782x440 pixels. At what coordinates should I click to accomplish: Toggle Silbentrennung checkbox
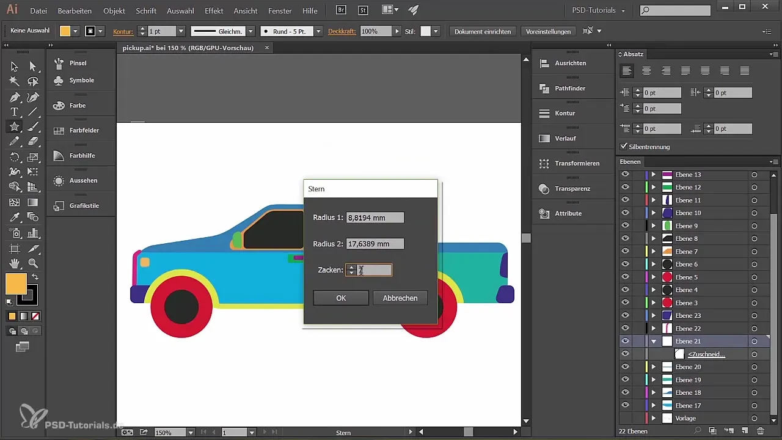pyautogui.click(x=624, y=147)
